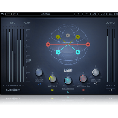Select the R speaker node on sphere
The width and height of the screenshot is (118, 118).
[78, 37]
